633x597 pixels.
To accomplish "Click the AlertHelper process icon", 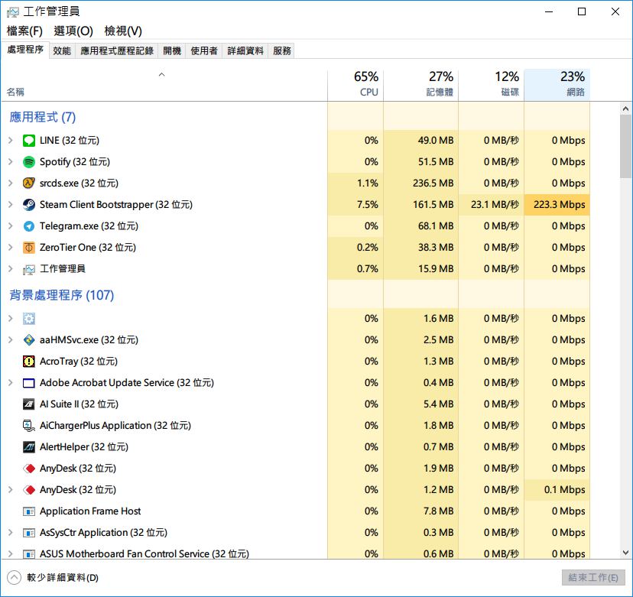I will click(x=29, y=447).
